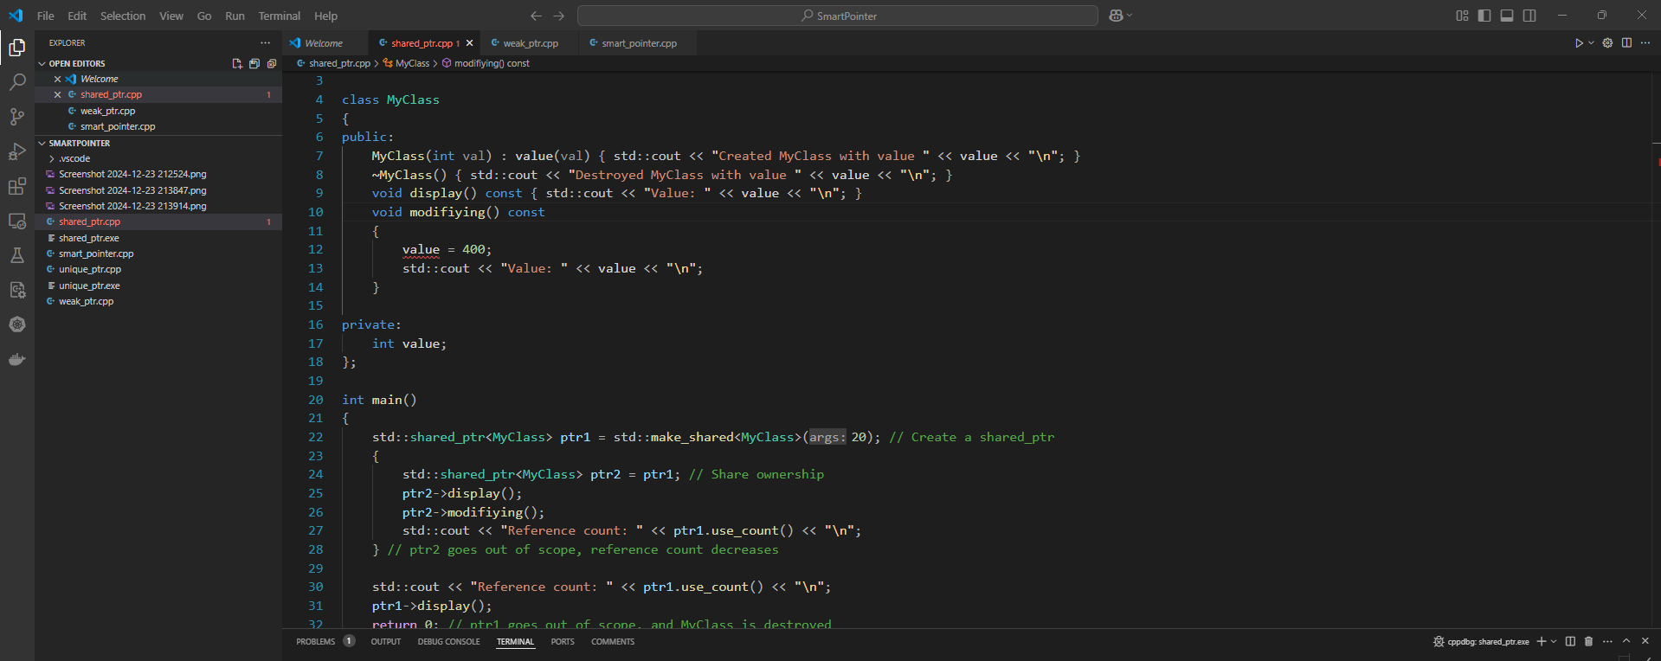Open terminal panel more actions ellipsis
The height and width of the screenshot is (661, 1661).
tap(1607, 641)
